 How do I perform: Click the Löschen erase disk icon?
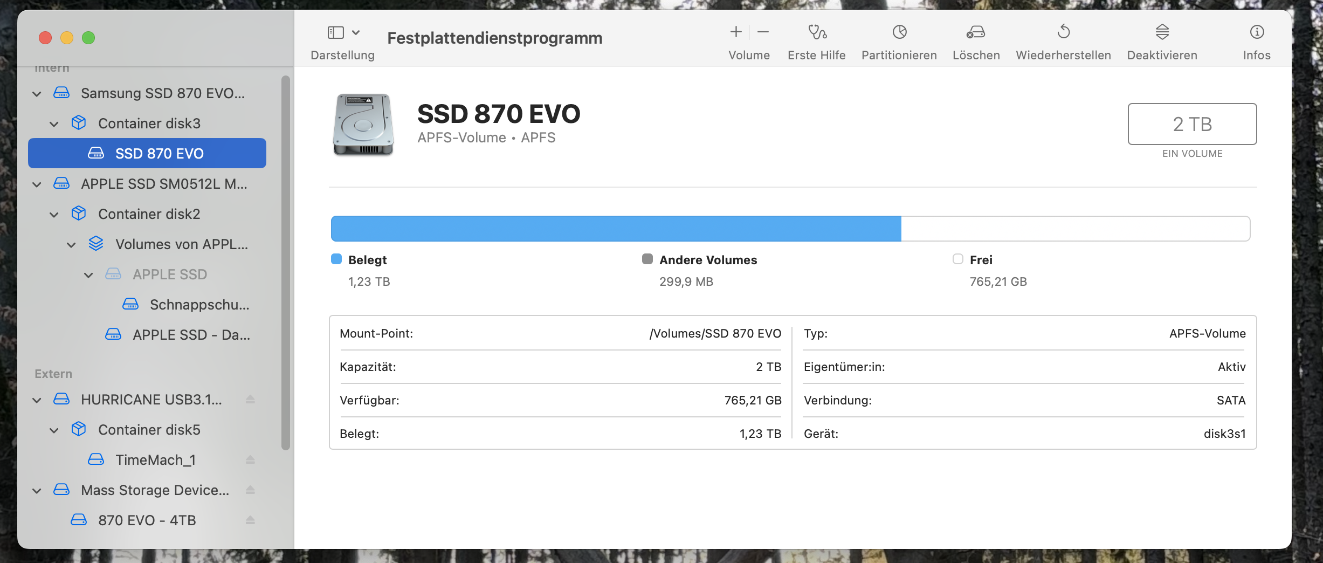[x=976, y=32]
